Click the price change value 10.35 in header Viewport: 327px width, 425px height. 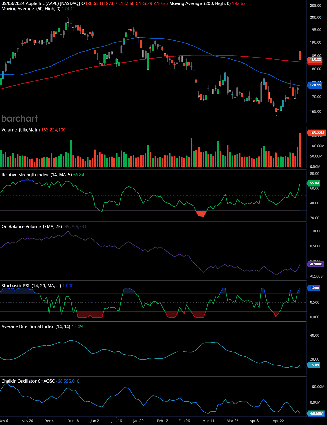162,4
